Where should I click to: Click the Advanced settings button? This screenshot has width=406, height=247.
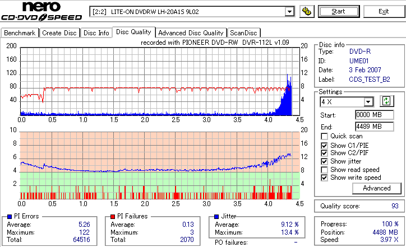coord(377,188)
